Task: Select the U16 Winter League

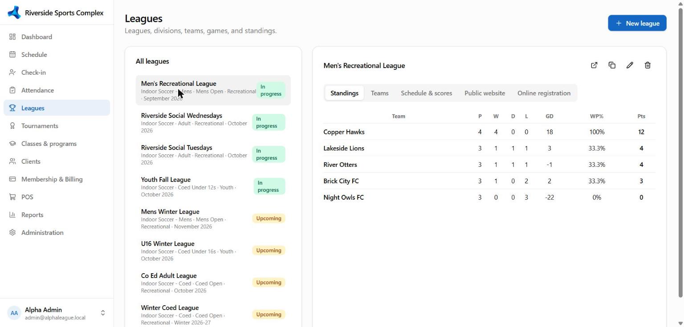Action: point(213,250)
